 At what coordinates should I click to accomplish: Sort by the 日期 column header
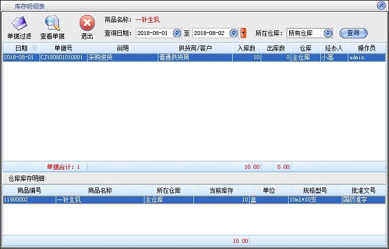click(x=21, y=48)
